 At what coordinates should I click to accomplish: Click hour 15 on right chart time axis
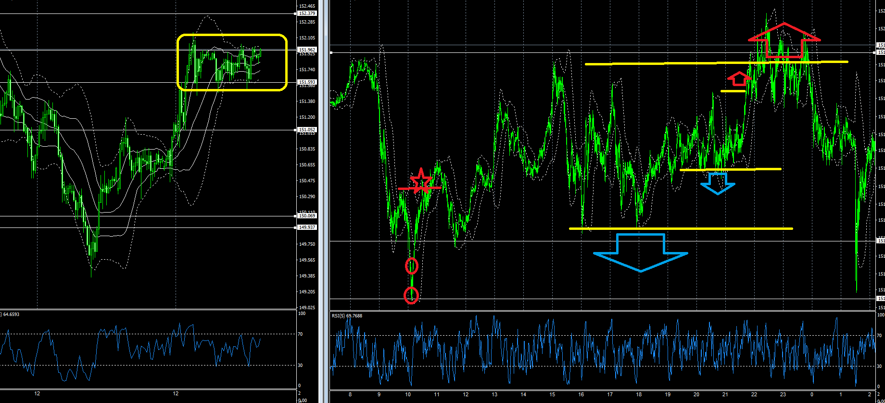click(552, 395)
